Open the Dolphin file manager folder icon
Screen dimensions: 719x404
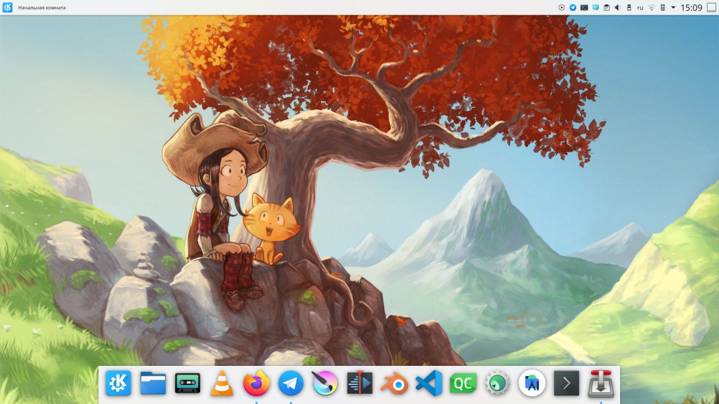pyautogui.click(x=153, y=384)
